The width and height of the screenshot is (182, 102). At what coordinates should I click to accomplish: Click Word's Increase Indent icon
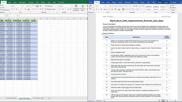pyautogui.click(x=136, y=6)
